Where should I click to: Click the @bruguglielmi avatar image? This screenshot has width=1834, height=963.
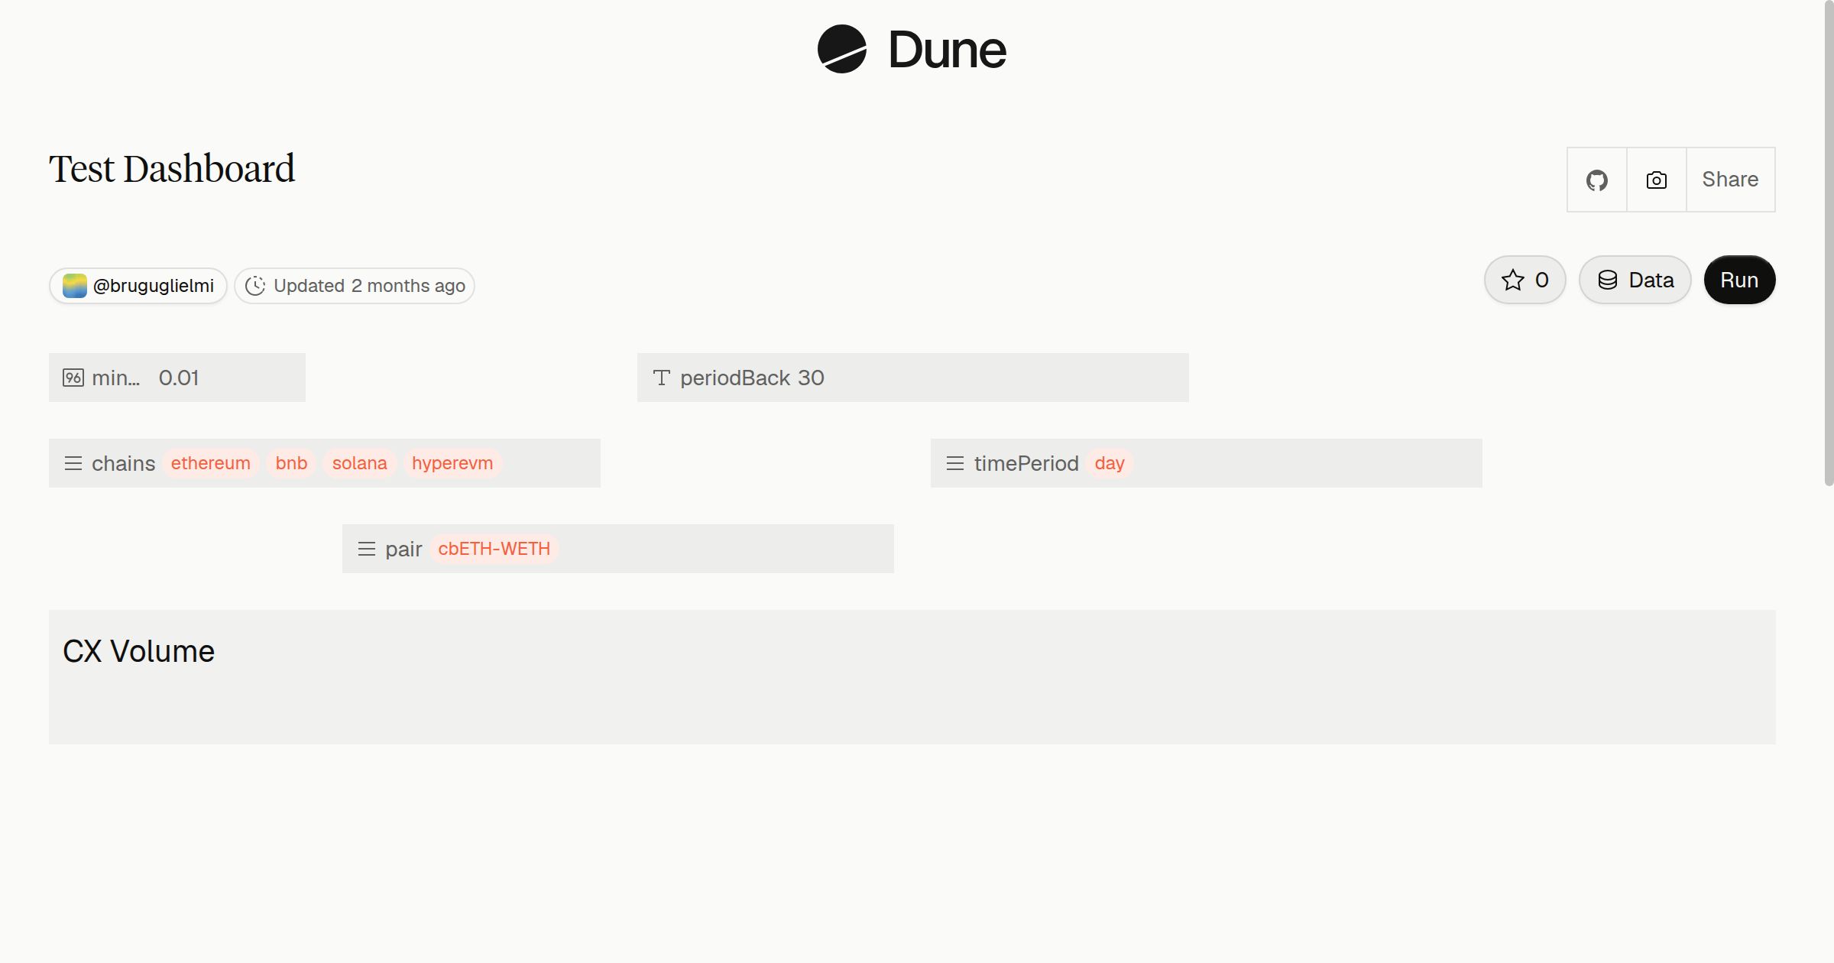[x=74, y=286]
